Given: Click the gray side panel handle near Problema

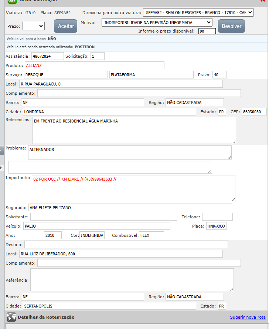Looking at the screenshot, I should click(2, 150).
